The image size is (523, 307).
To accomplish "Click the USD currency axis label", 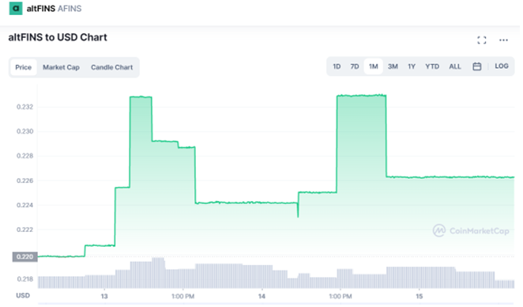I will click(x=23, y=296).
